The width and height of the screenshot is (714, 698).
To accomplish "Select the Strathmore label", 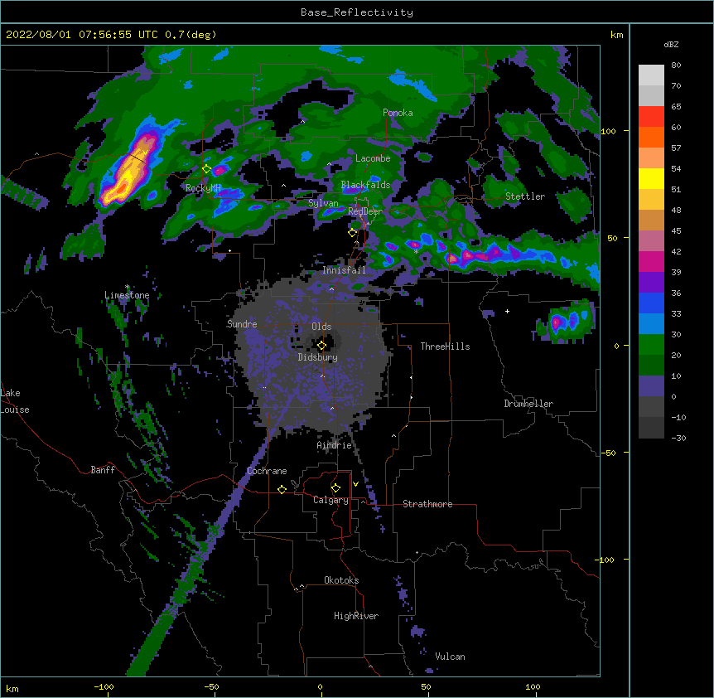I will [x=427, y=504].
